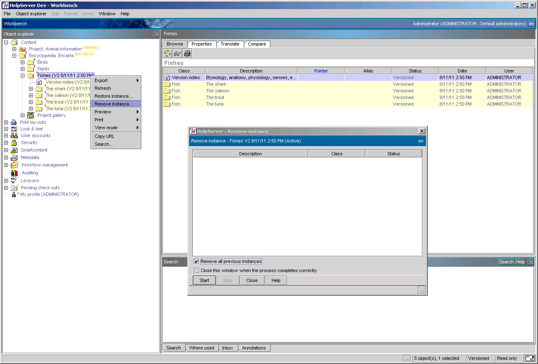The width and height of the screenshot is (538, 364).
Task: Click Help in the Remove instance dialog
Action: pos(276,280)
